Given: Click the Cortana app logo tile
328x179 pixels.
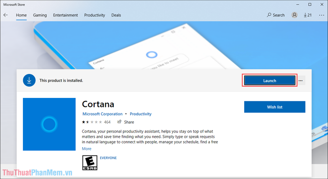Looking at the screenshot, I should click(49, 124).
